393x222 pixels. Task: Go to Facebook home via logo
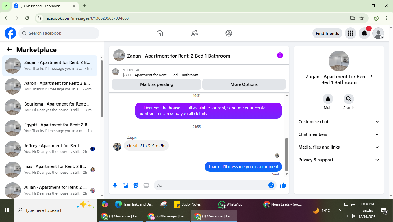point(10,33)
